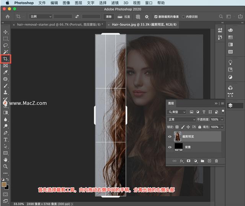Delete layer using the trash icon

pyautogui.click(x=216, y=161)
